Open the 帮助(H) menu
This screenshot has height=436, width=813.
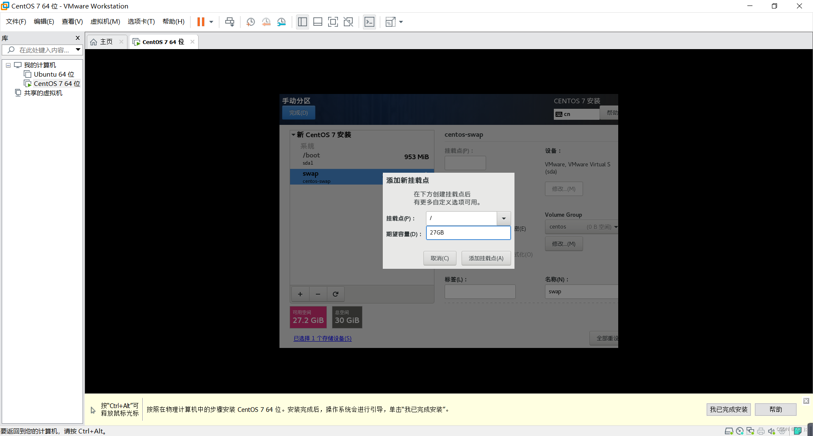[174, 22]
